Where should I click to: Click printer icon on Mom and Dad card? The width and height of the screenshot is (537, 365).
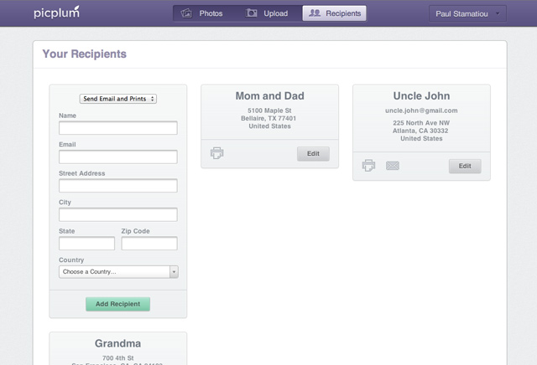[216, 153]
